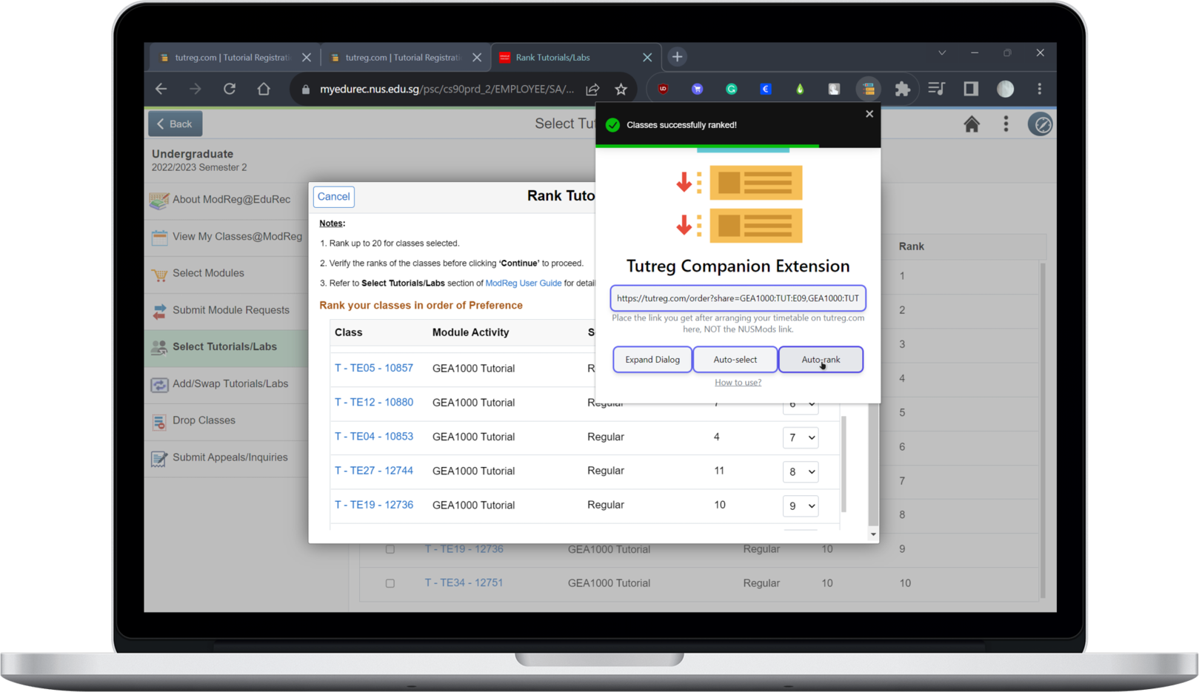The width and height of the screenshot is (1199, 692).
Task: Open the 'How to use?' link
Action: coord(738,383)
